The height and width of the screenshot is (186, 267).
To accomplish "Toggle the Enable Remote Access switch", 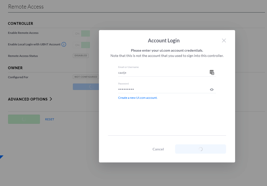I will pyautogui.click(x=81, y=33).
